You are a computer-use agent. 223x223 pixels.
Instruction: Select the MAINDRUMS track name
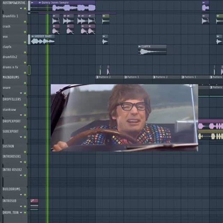pyautogui.click(x=11, y=78)
